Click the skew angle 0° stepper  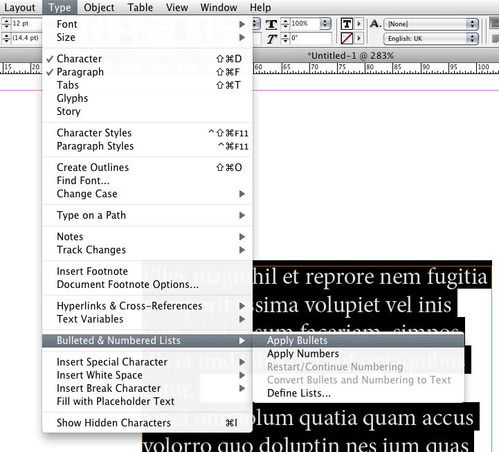[x=285, y=39]
